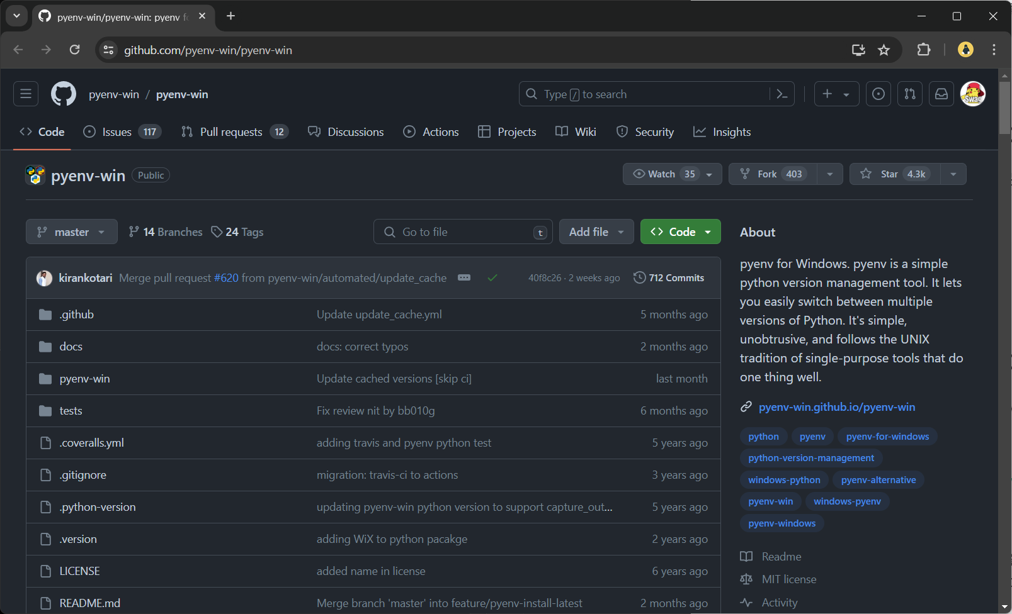1012x614 pixels.
Task: Open commit hash 40f8c26
Action: coord(545,277)
